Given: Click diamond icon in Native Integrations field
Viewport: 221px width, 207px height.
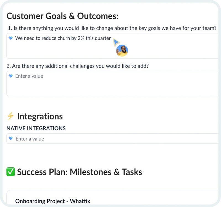Looking at the screenshot, I should coord(11,138).
